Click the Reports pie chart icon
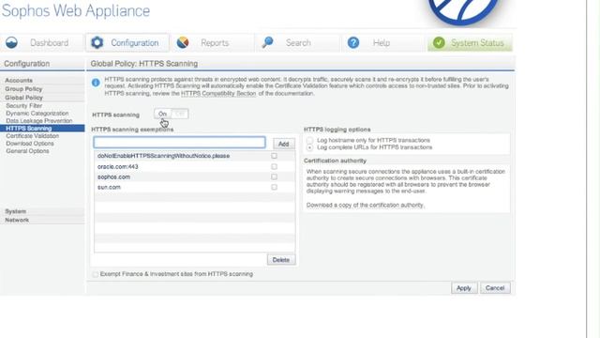The width and height of the screenshot is (600, 338). pos(183,42)
